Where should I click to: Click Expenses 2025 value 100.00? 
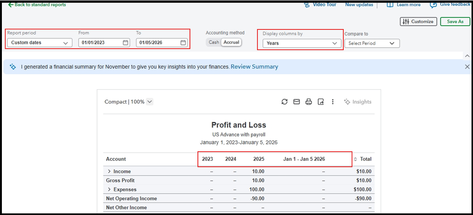[x=257, y=189]
